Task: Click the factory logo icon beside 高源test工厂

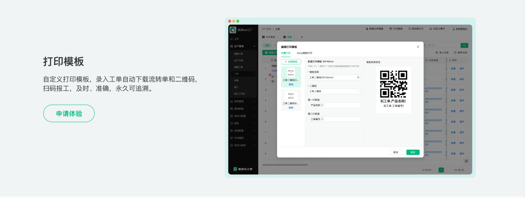Action: point(233,30)
